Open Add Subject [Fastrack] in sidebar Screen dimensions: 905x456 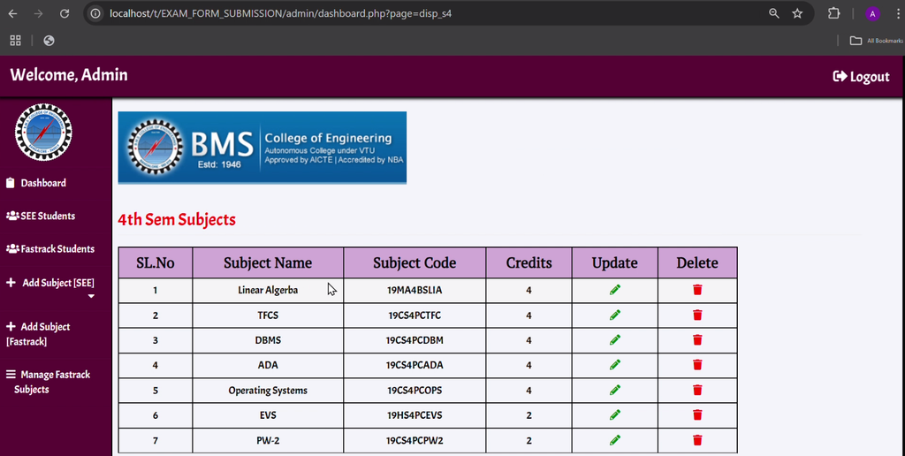pos(38,334)
